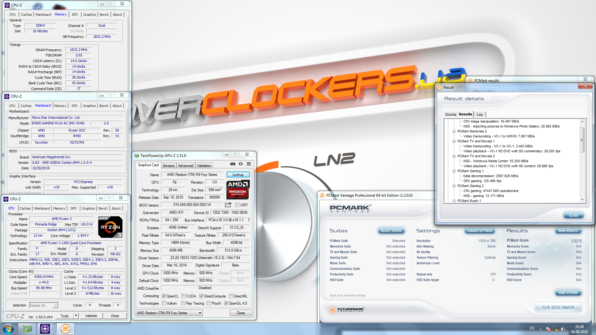Click the GPU-Z screenshot camera icon
This screenshot has width=596, height=335.
(x=233, y=164)
